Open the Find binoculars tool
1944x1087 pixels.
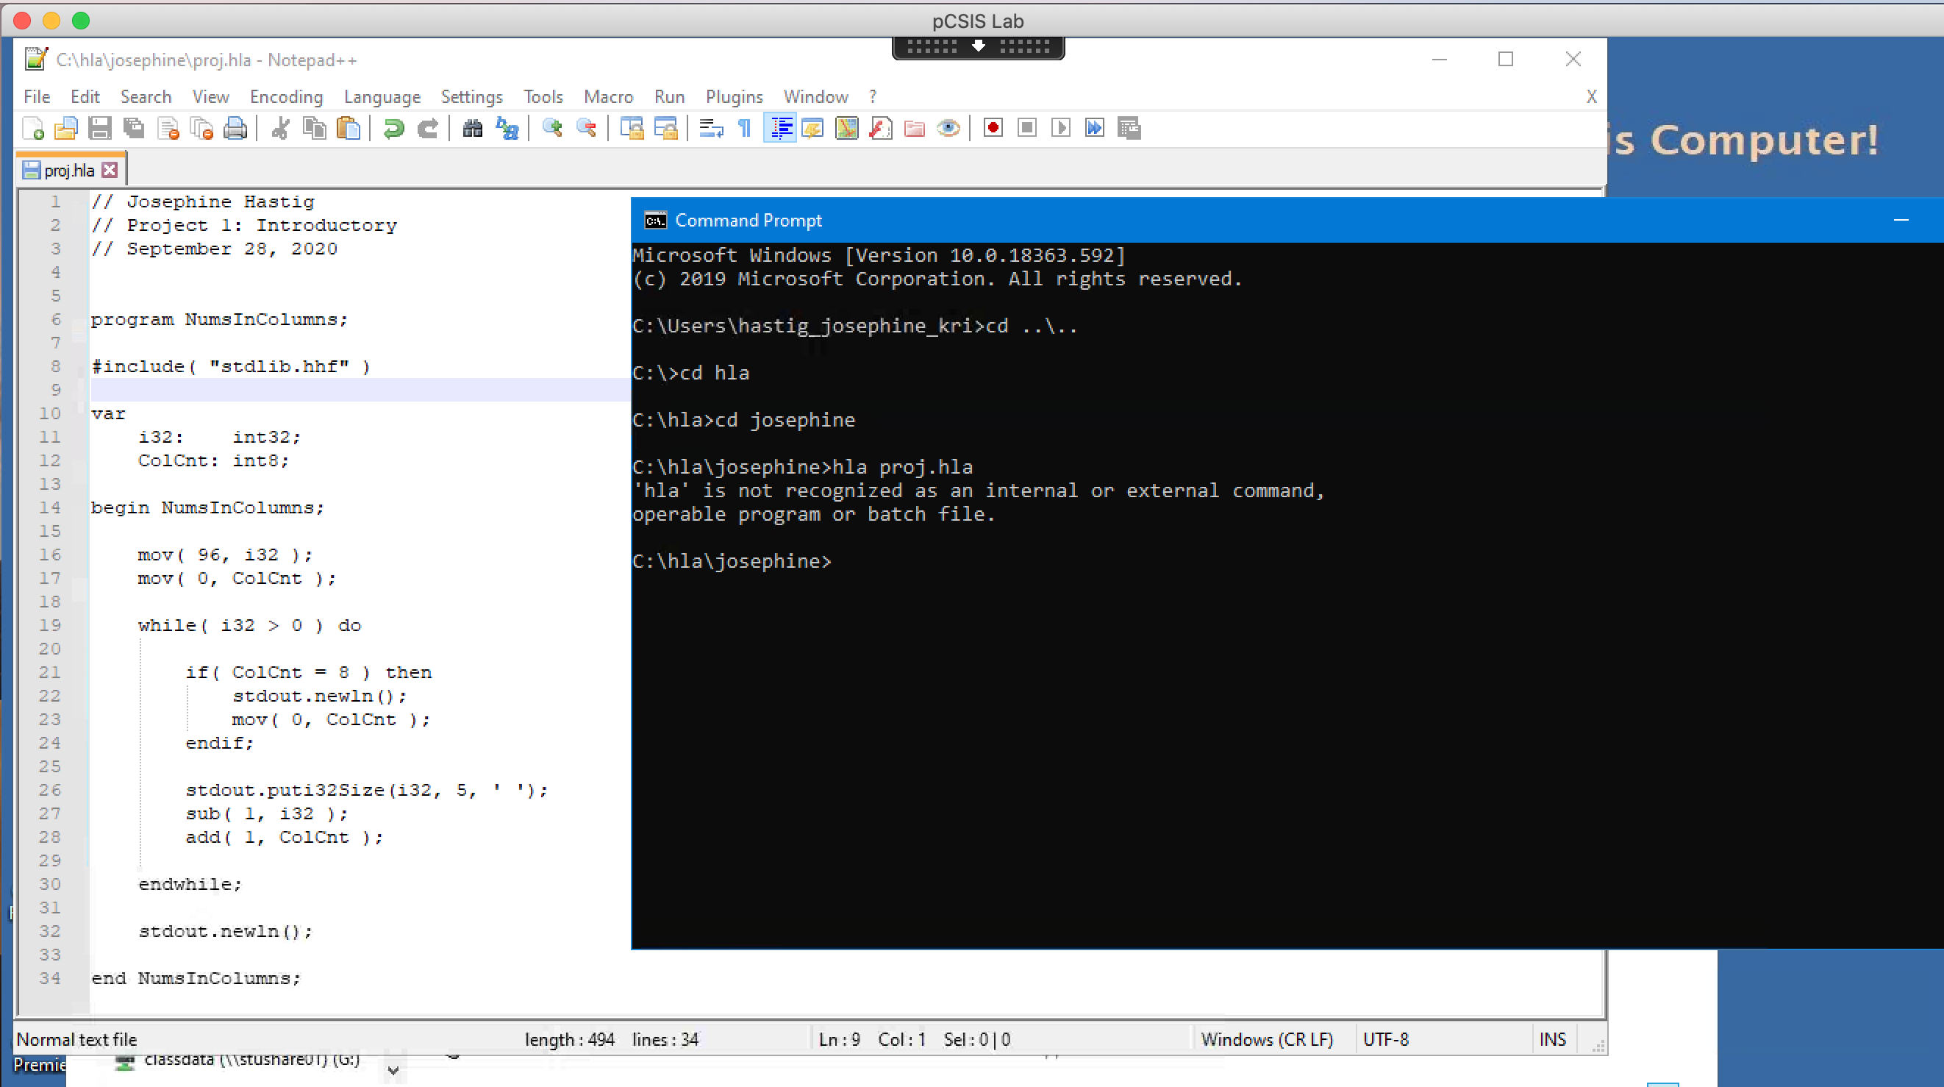473,128
